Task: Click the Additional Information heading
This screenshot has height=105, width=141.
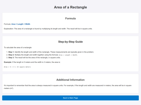Action: click(x=70, y=80)
